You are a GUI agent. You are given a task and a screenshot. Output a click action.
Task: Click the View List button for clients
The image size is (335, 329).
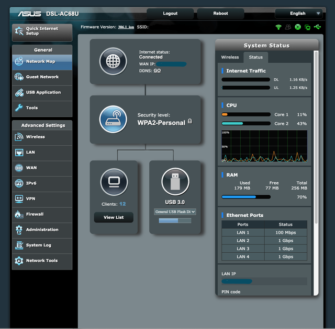[x=114, y=217]
